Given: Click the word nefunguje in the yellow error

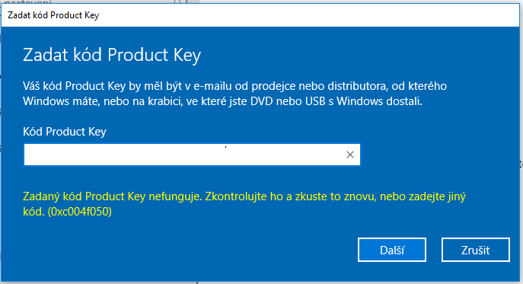Looking at the screenshot, I should [175, 196].
